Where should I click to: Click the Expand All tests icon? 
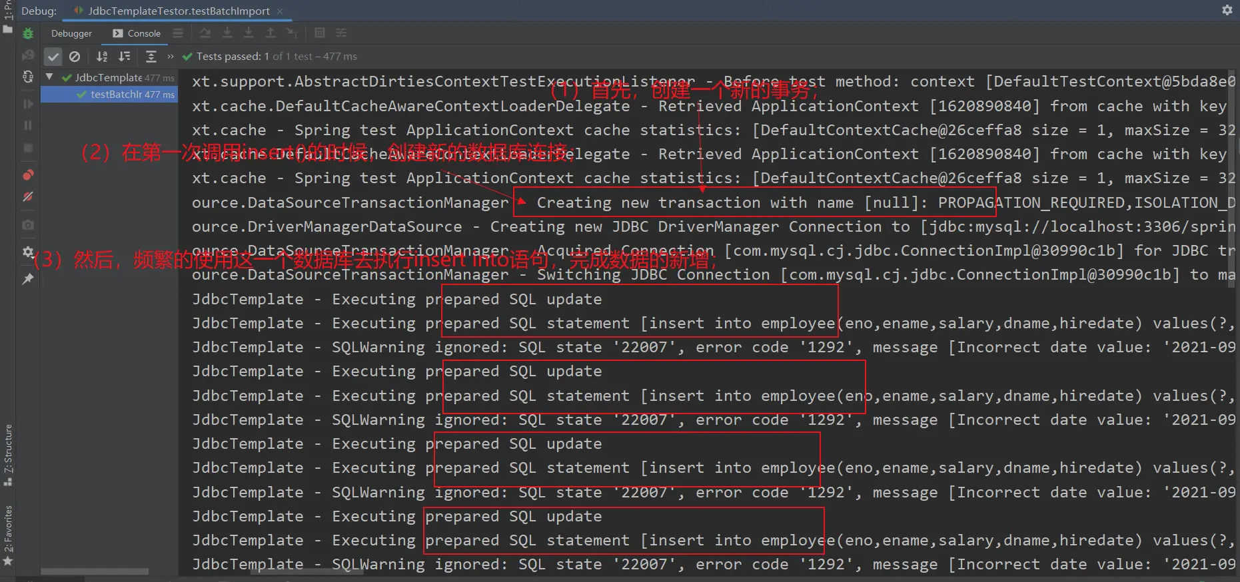click(x=151, y=57)
